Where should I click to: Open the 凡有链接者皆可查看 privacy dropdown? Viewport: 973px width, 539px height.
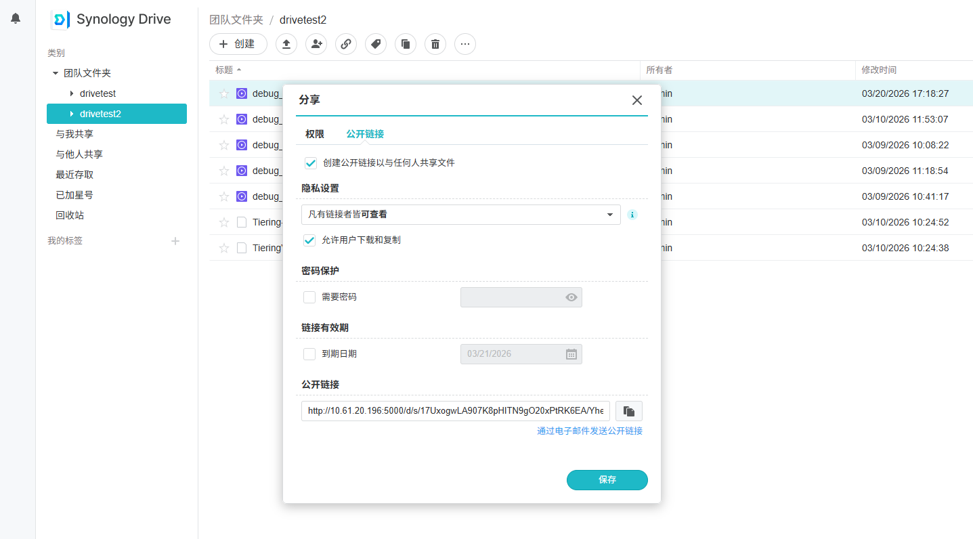(460, 215)
